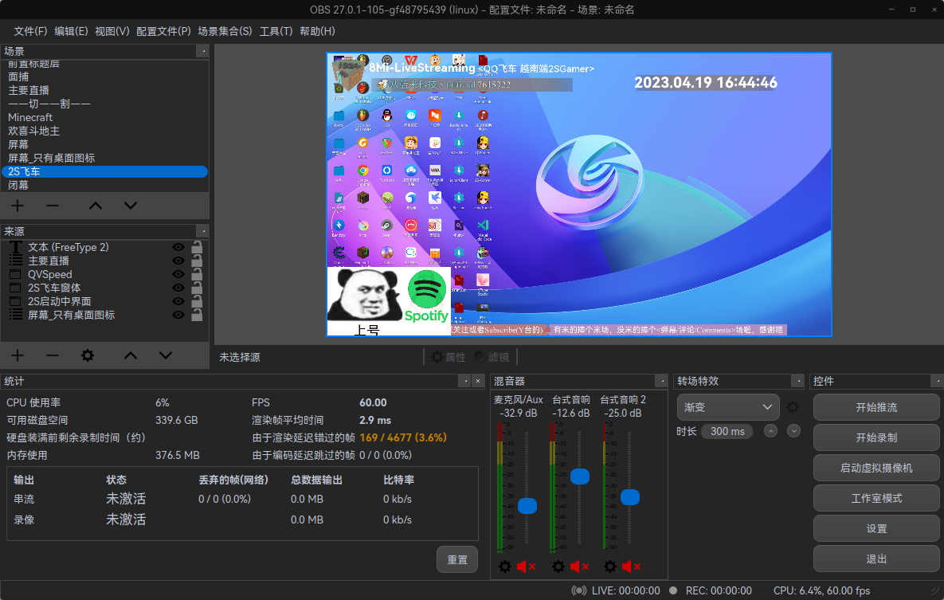Viewport: 944px width, 600px height.
Task: Adjust the 台式音响 volume slider handle
Action: point(580,476)
